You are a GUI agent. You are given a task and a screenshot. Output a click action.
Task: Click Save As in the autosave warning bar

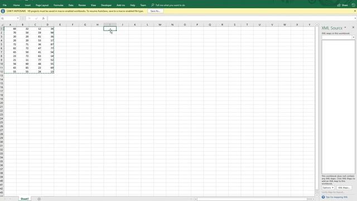pos(155,11)
